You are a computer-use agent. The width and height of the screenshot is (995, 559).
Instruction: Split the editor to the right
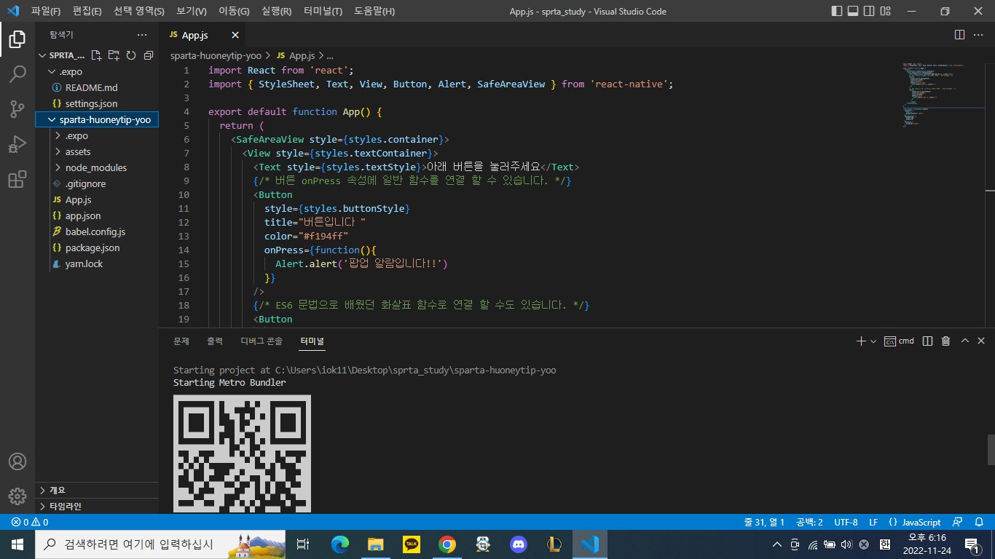click(x=960, y=35)
